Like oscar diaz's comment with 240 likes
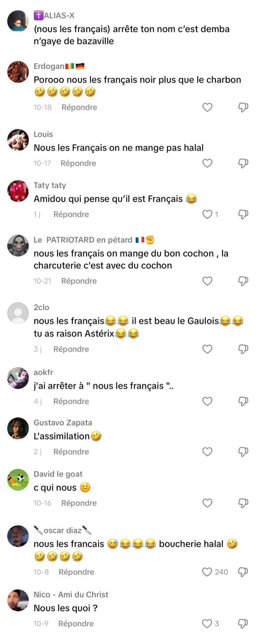This screenshot has width=257, height=636. click(x=207, y=572)
